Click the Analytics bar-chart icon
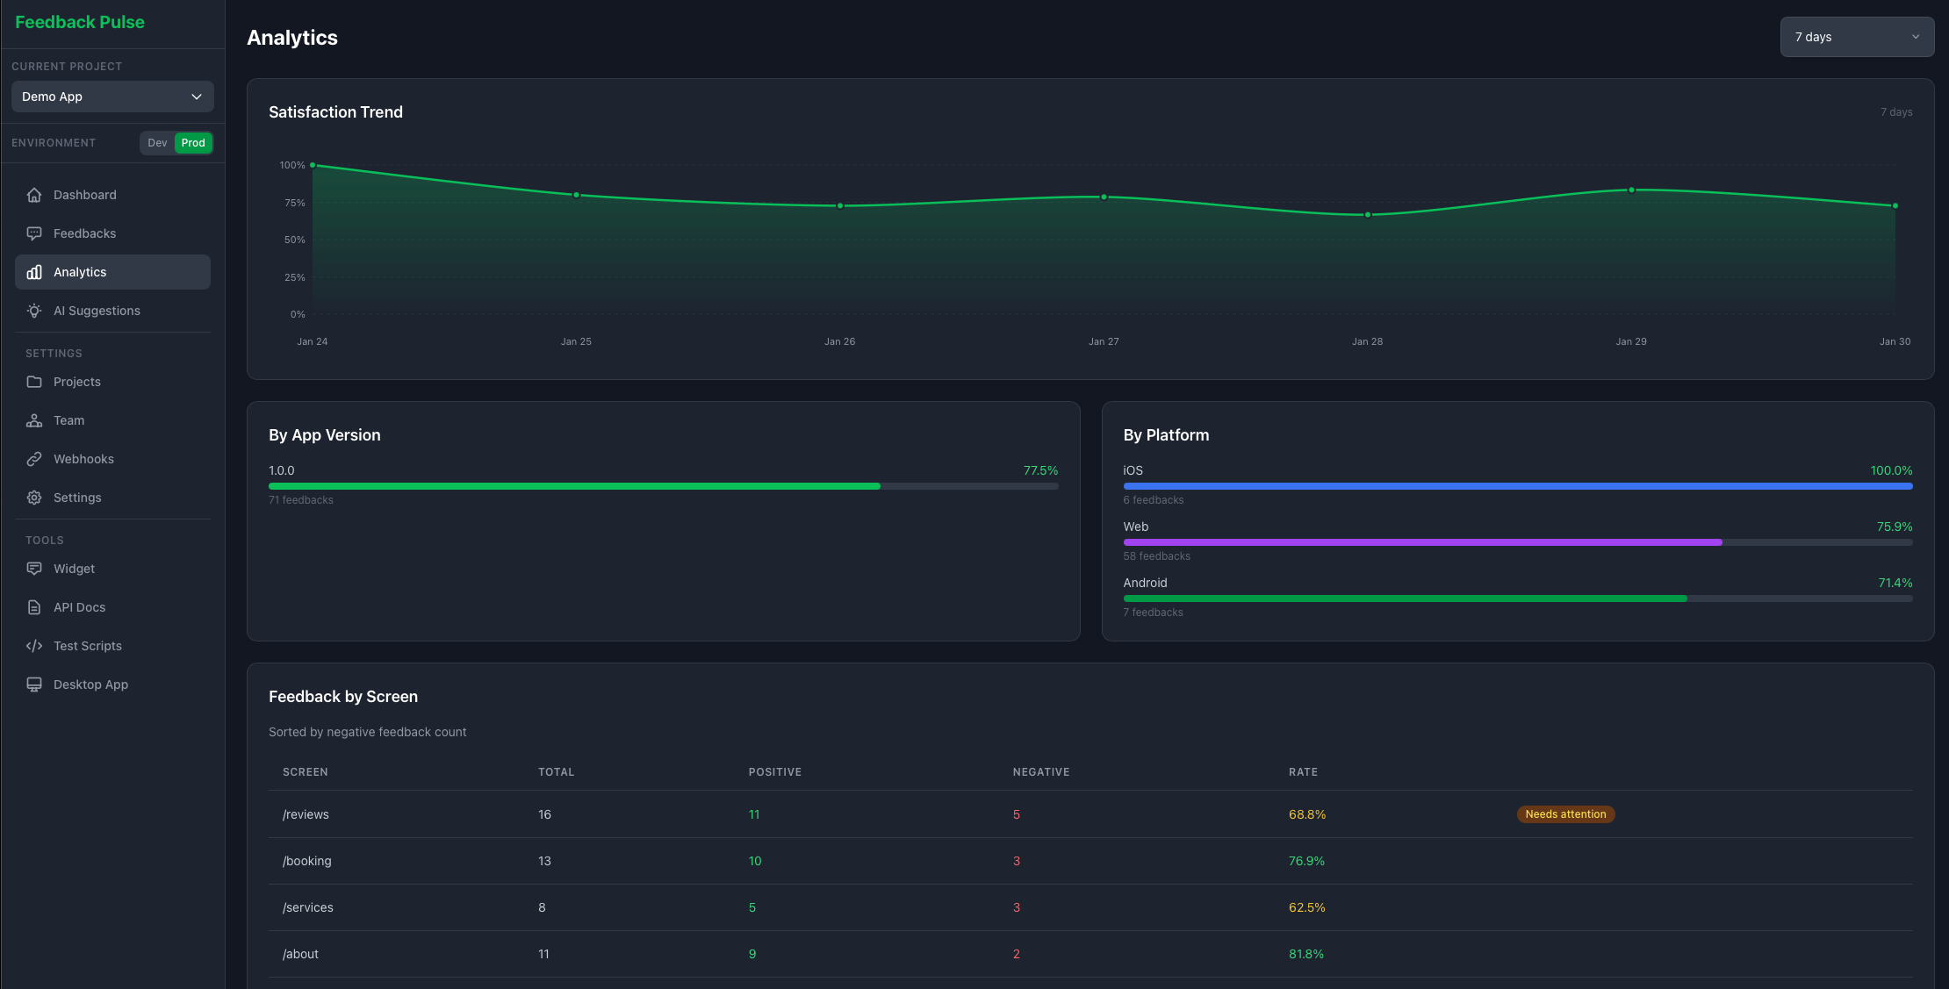The image size is (1949, 989). click(33, 272)
